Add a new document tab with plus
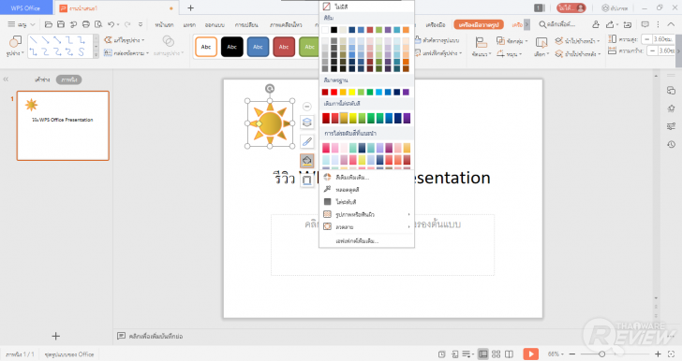This screenshot has width=682, height=361. (190, 7)
